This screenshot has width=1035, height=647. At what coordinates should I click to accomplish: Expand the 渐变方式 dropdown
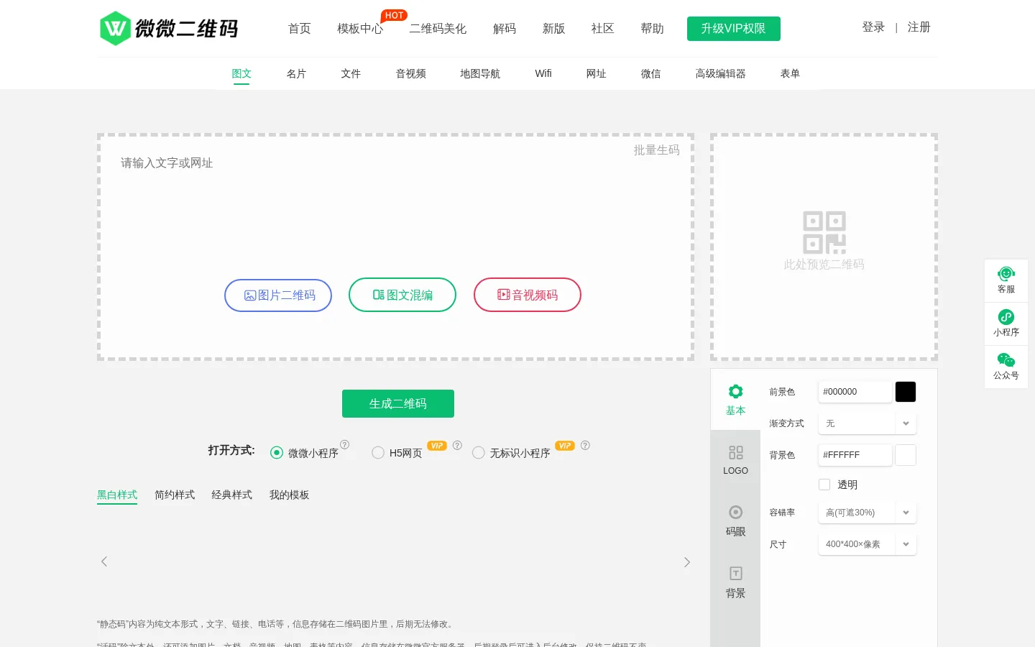(868, 423)
